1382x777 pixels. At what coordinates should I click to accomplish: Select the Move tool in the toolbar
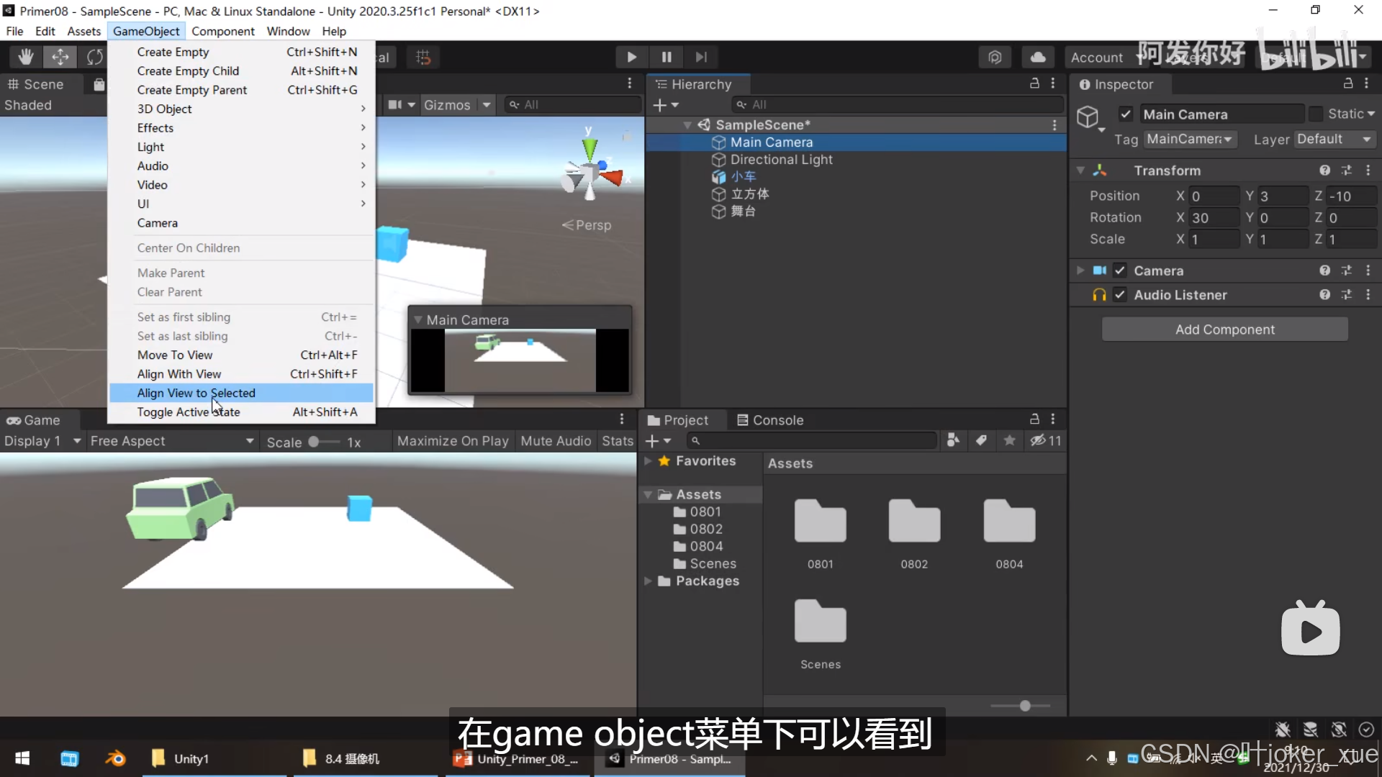60,57
